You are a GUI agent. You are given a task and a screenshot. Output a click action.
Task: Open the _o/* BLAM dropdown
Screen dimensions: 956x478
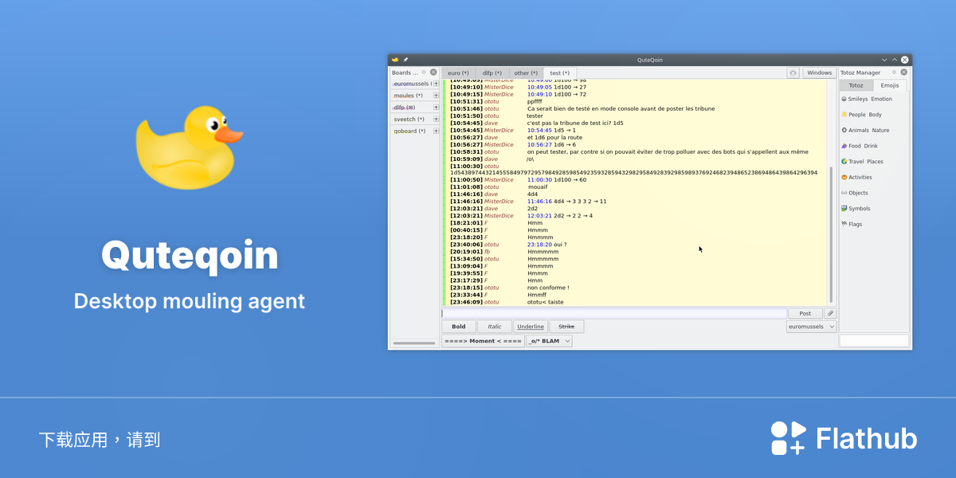(x=549, y=341)
